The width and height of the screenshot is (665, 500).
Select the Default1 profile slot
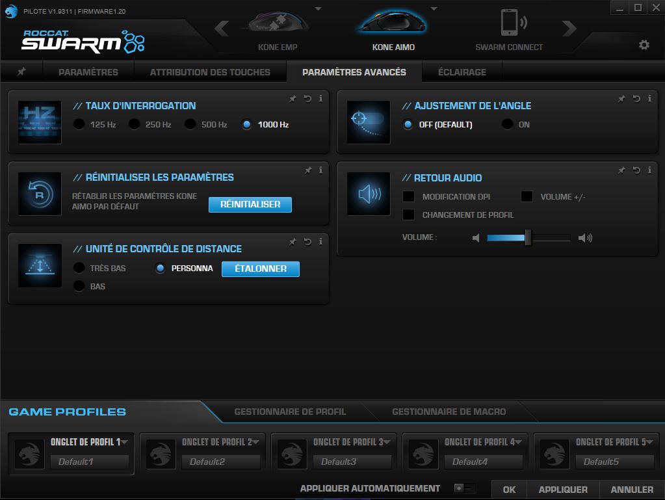click(90, 462)
